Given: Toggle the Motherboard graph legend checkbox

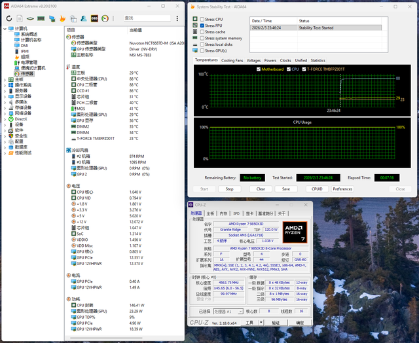Looking at the screenshot, I should [260, 68].
